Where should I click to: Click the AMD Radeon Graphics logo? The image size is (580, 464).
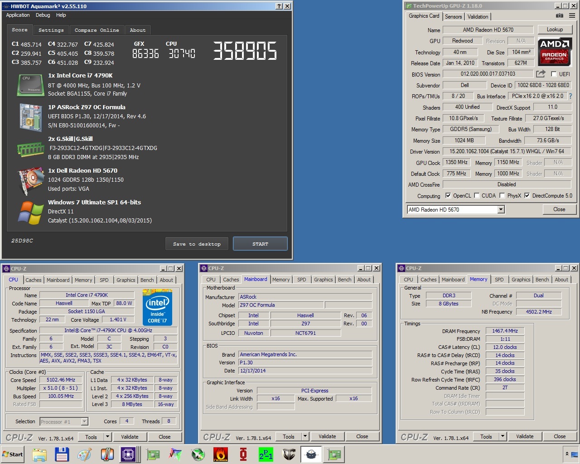pyautogui.click(x=555, y=51)
